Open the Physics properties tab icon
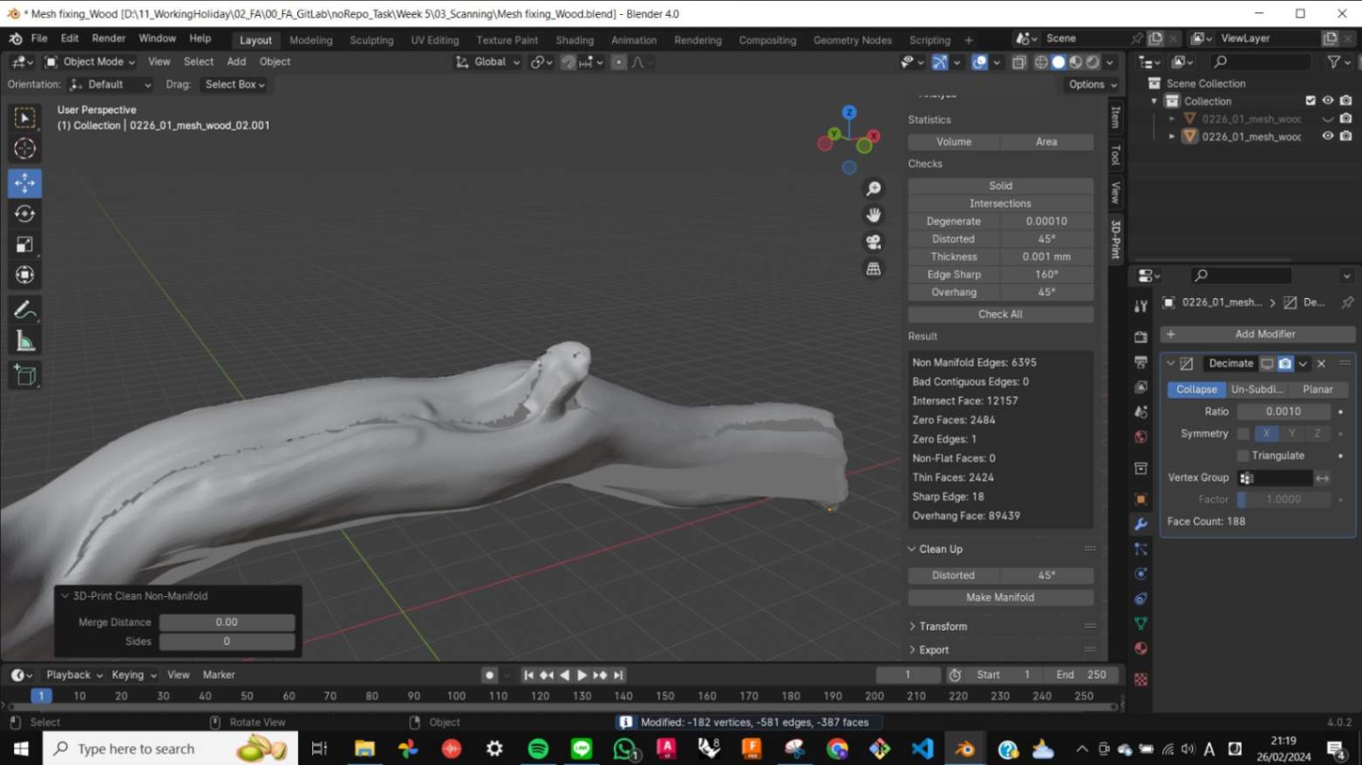The width and height of the screenshot is (1362, 765). [1141, 573]
